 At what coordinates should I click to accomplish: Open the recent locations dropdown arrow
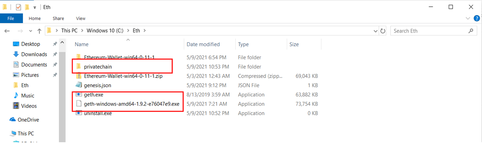pyautogui.click(x=30, y=31)
